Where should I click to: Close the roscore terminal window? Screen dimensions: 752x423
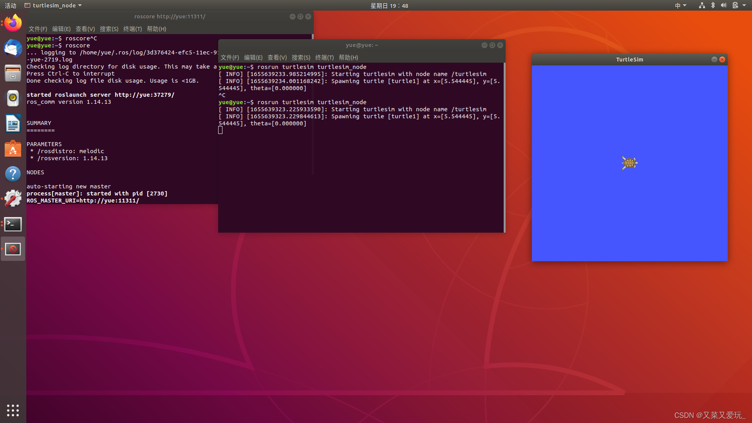click(308, 16)
